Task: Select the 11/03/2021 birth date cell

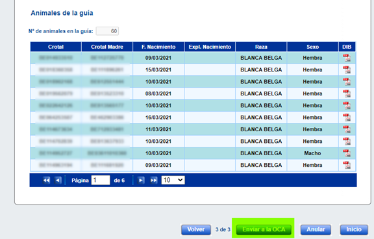Action: pyautogui.click(x=158, y=129)
